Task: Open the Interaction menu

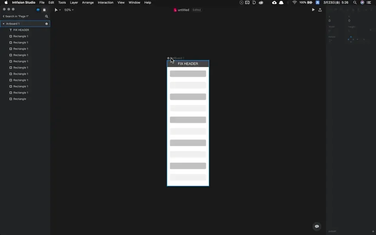Action: point(105,3)
